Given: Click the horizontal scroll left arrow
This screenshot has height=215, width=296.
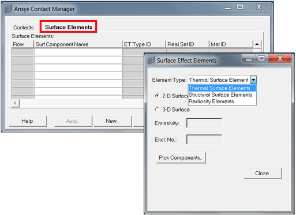Looking at the screenshot, I should [15, 103].
